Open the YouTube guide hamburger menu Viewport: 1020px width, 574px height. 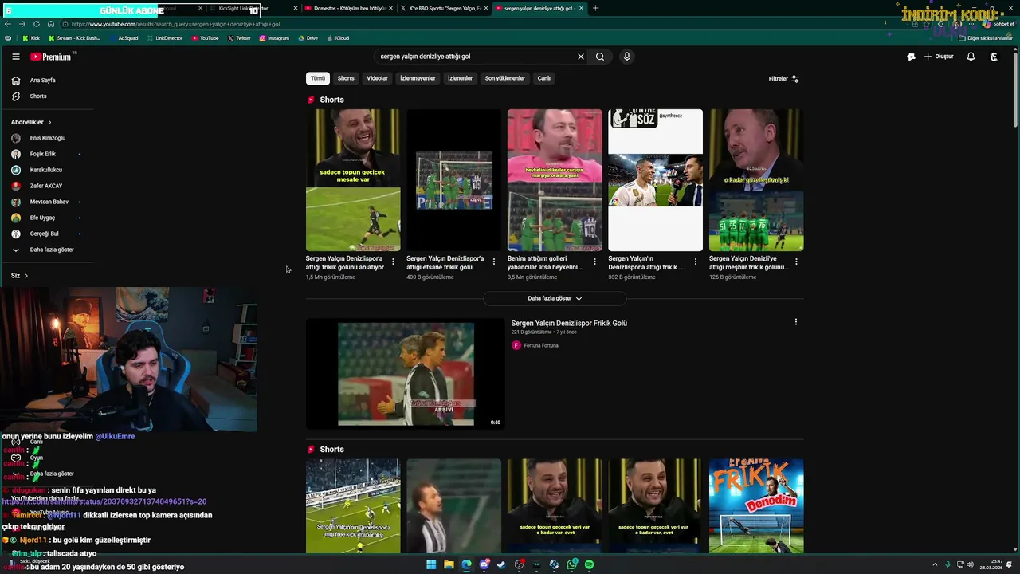[15, 57]
